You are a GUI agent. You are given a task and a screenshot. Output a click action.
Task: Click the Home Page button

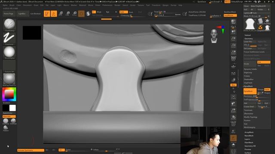coord(9,14)
